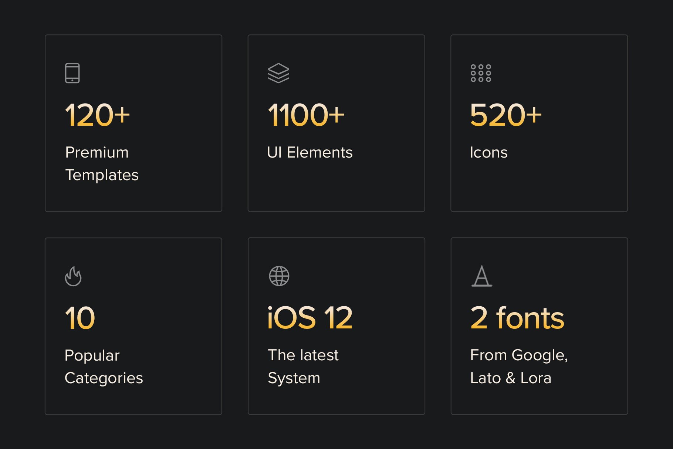Select the 520+ heading
Image resolution: width=673 pixels, height=449 pixels.
point(506,115)
